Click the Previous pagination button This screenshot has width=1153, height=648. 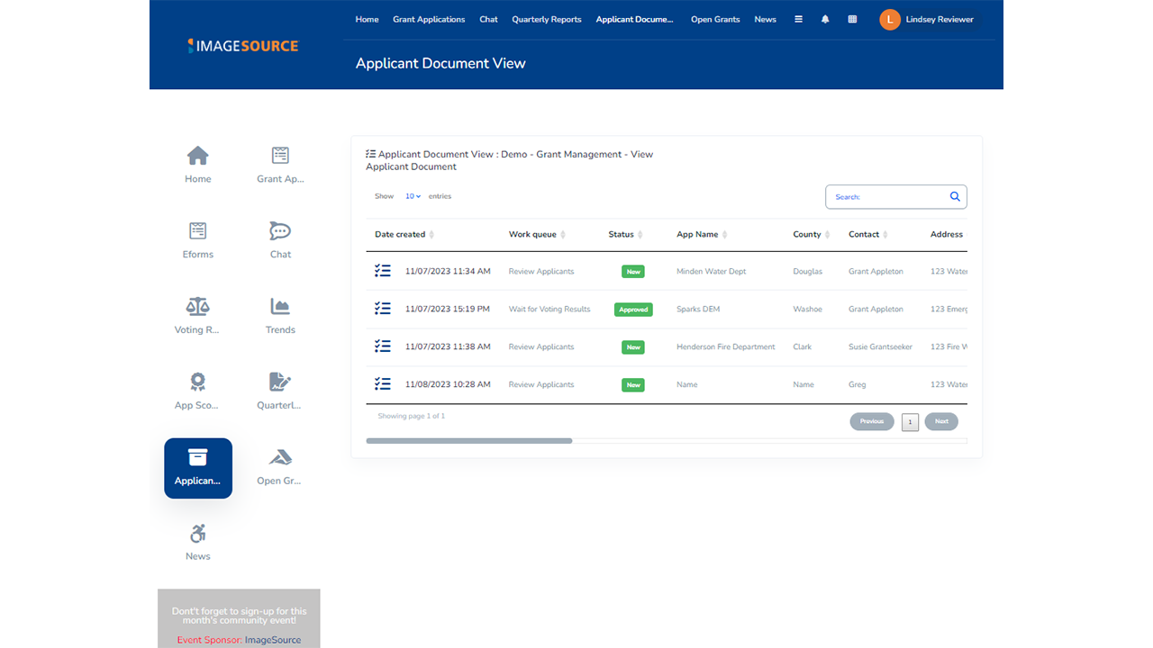click(872, 421)
